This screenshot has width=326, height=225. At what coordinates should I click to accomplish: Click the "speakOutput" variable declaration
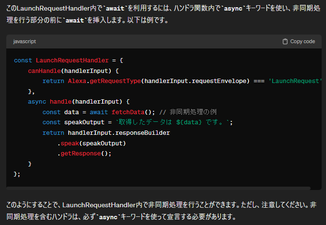point(84,122)
